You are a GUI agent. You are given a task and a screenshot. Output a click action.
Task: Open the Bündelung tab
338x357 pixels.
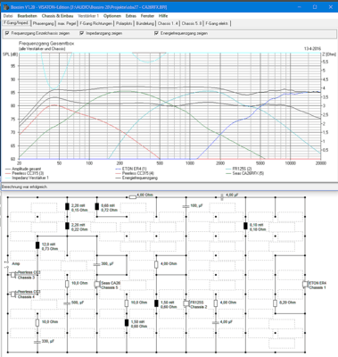[x=145, y=23]
